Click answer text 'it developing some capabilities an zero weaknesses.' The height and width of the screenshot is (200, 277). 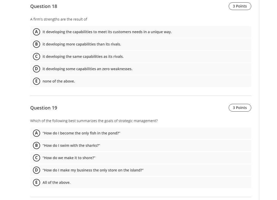(x=87, y=69)
